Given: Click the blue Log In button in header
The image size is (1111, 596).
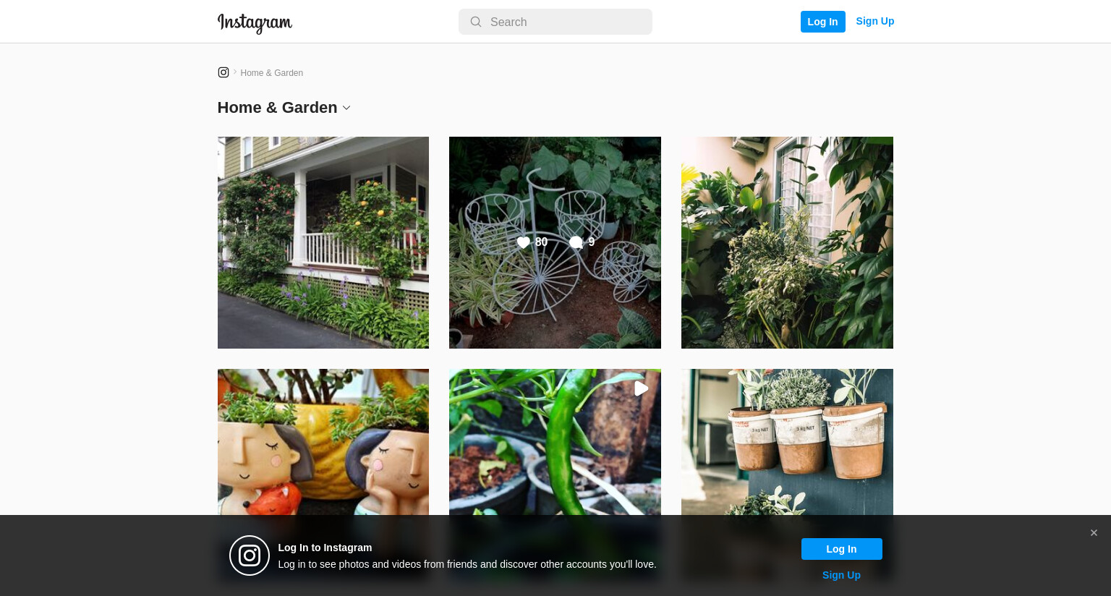Looking at the screenshot, I should coord(823,22).
